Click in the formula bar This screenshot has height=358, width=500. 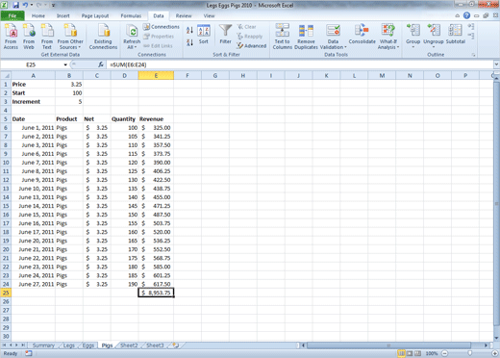tap(300, 64)
